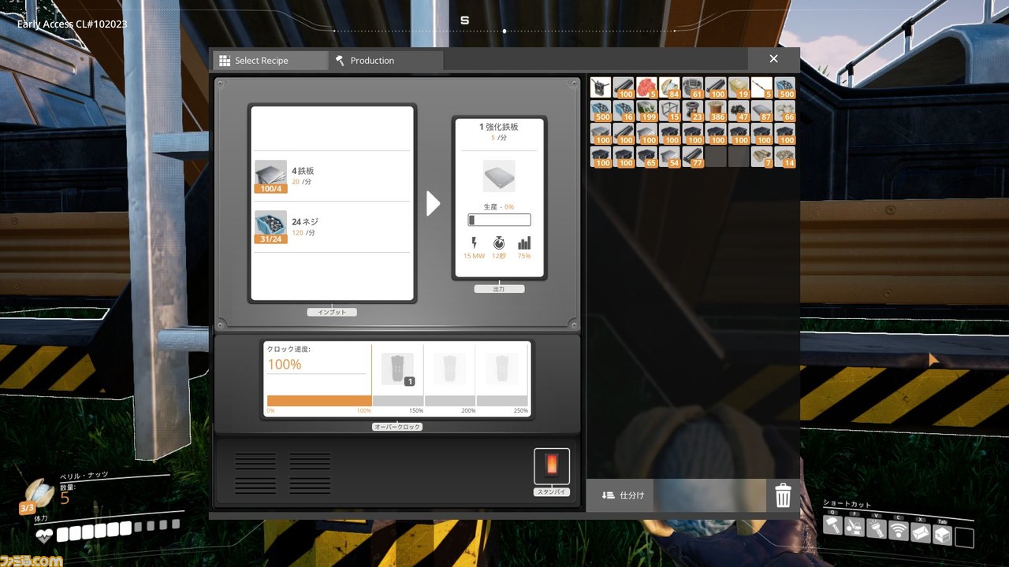This screenshot has width=1009, height=567.
Task: Click the empty shortcut slot in hotbar
Action: (x=964, y=538)
